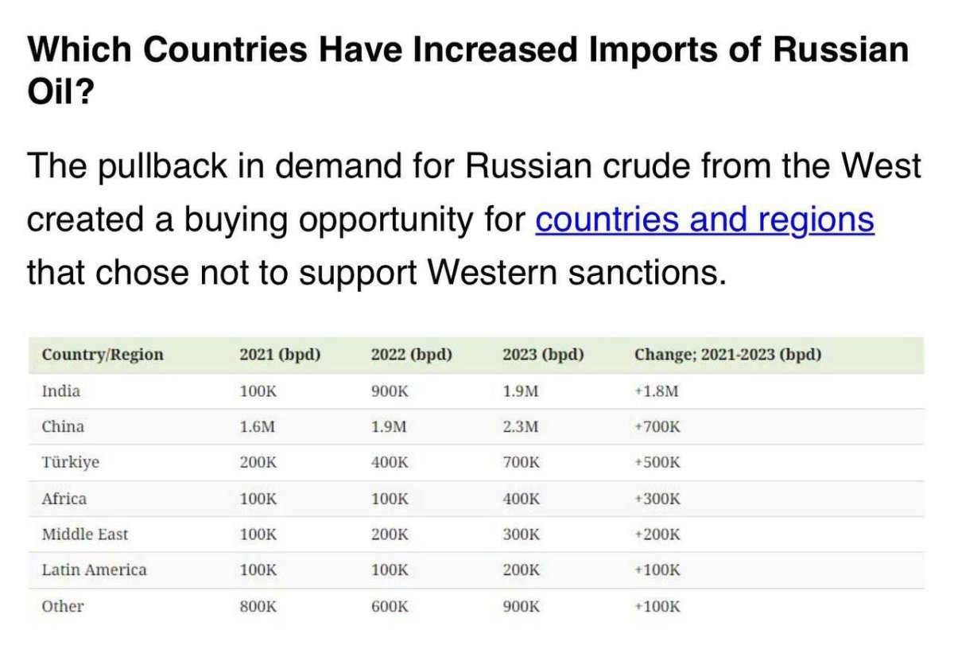Click India's 2022 value of 900K
The image size is (954, 649).
(x=390, y=391)
